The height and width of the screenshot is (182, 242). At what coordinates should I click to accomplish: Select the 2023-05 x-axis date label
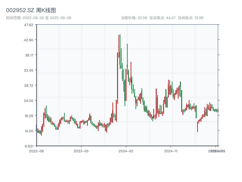click(x=81, y=151)
